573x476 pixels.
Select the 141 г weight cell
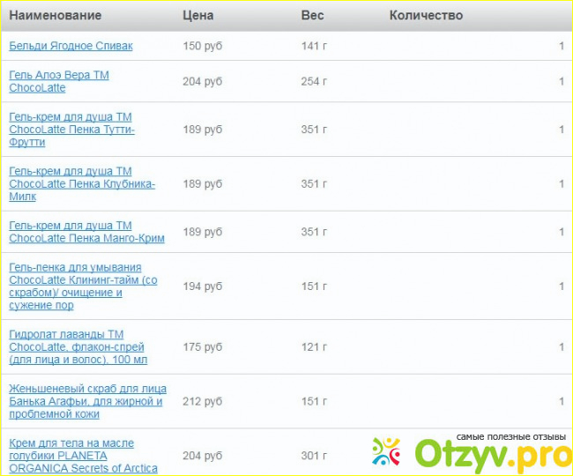tap(314, 46)
